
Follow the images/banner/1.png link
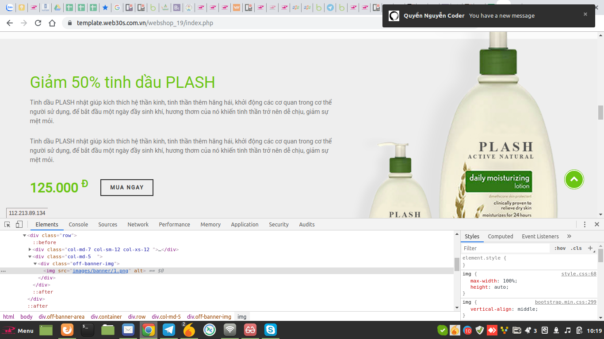pyautogui.click(x=100, y=271)
